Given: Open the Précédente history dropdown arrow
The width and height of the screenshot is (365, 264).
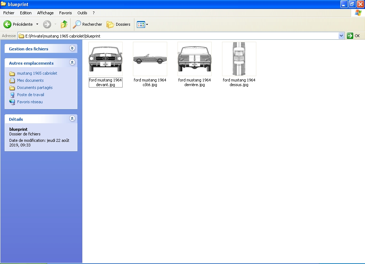Looking at the screenshot, I should [37, 24].
